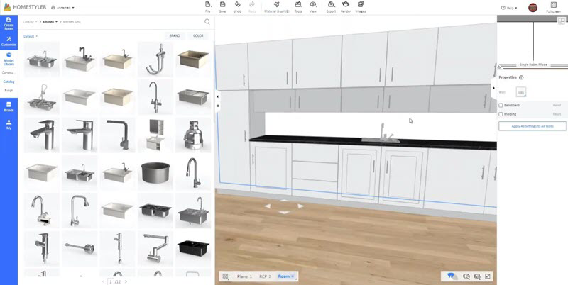568x285 pixels.
Task: Enable the Molding checkbox
Action: (501, 113)
